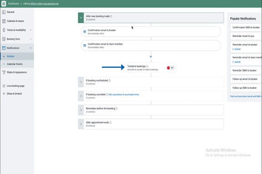Click the Calendar & teams icon
This screenshot has width=262, height=174.
coord(4,21)
